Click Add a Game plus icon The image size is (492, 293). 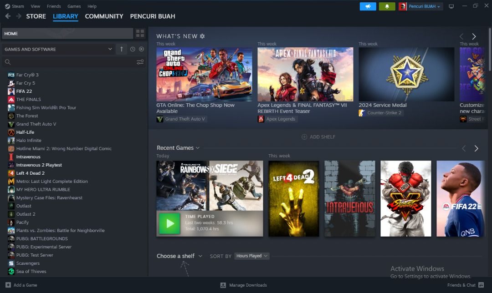tap(8, 285)
